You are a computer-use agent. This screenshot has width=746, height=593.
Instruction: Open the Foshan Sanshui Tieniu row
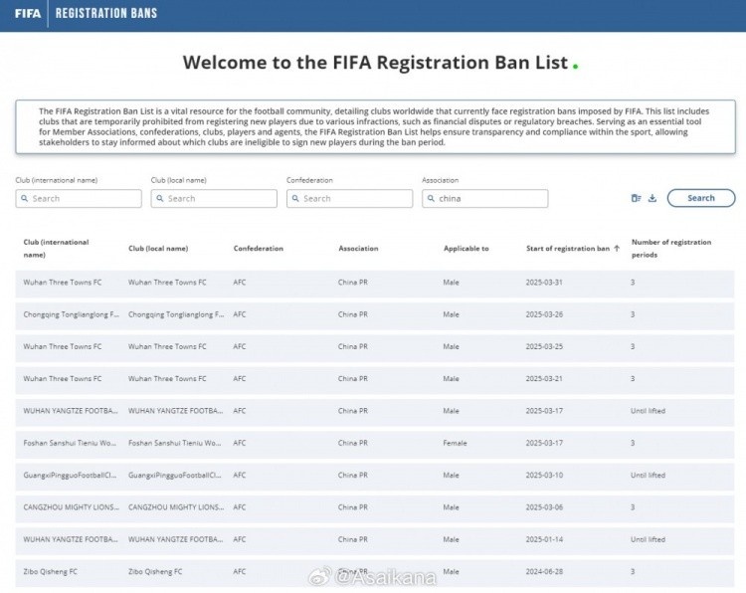(373, 443)
